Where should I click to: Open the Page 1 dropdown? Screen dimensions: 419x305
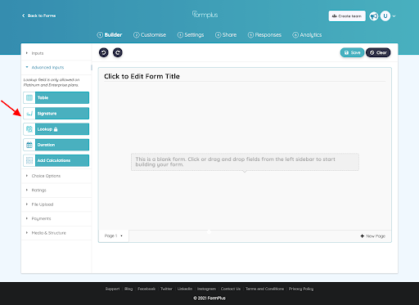tap(114, 235)
